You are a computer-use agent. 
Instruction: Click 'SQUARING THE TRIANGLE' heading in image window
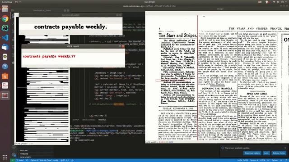217,89
